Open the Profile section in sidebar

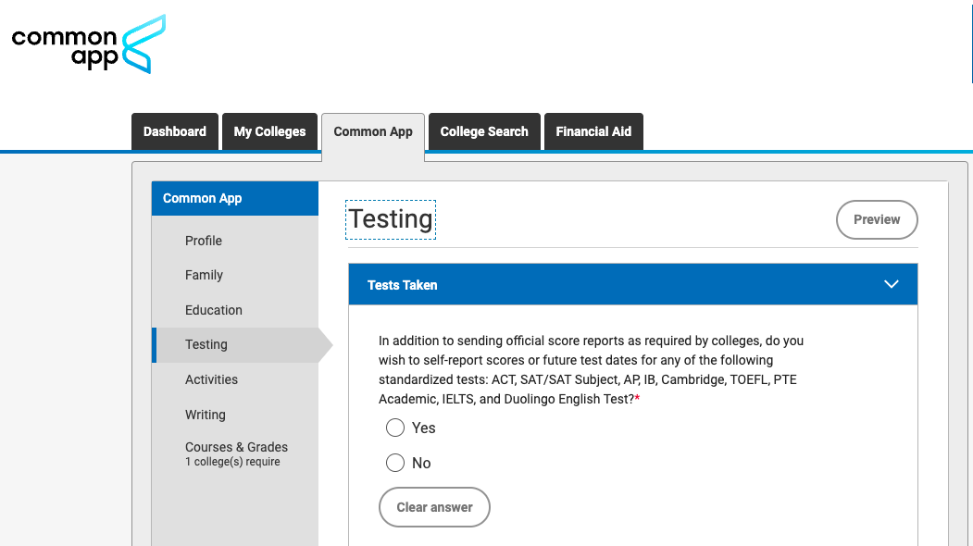(x=204, y=241)
